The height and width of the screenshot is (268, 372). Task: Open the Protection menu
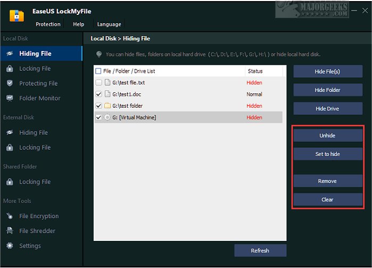48,24
